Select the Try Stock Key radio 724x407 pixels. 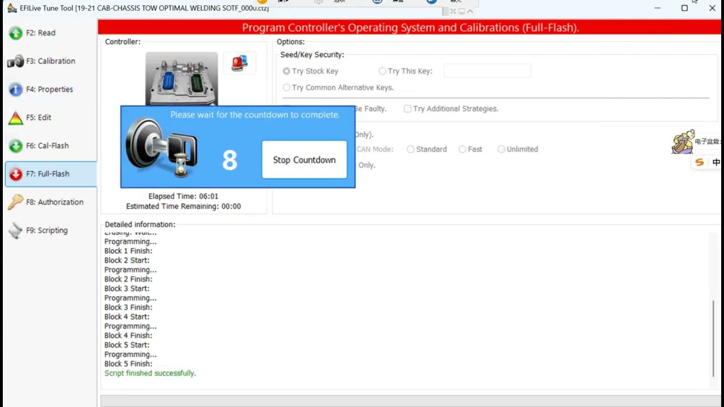coord(311,71)
